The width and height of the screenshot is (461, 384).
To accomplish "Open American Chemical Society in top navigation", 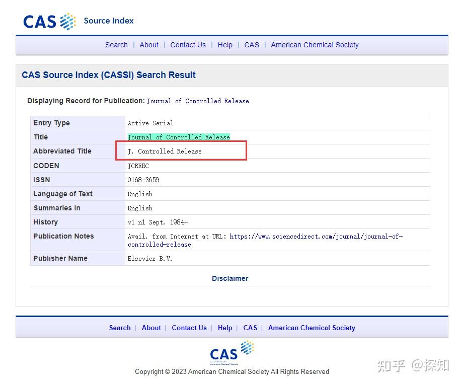I will 315,45.
